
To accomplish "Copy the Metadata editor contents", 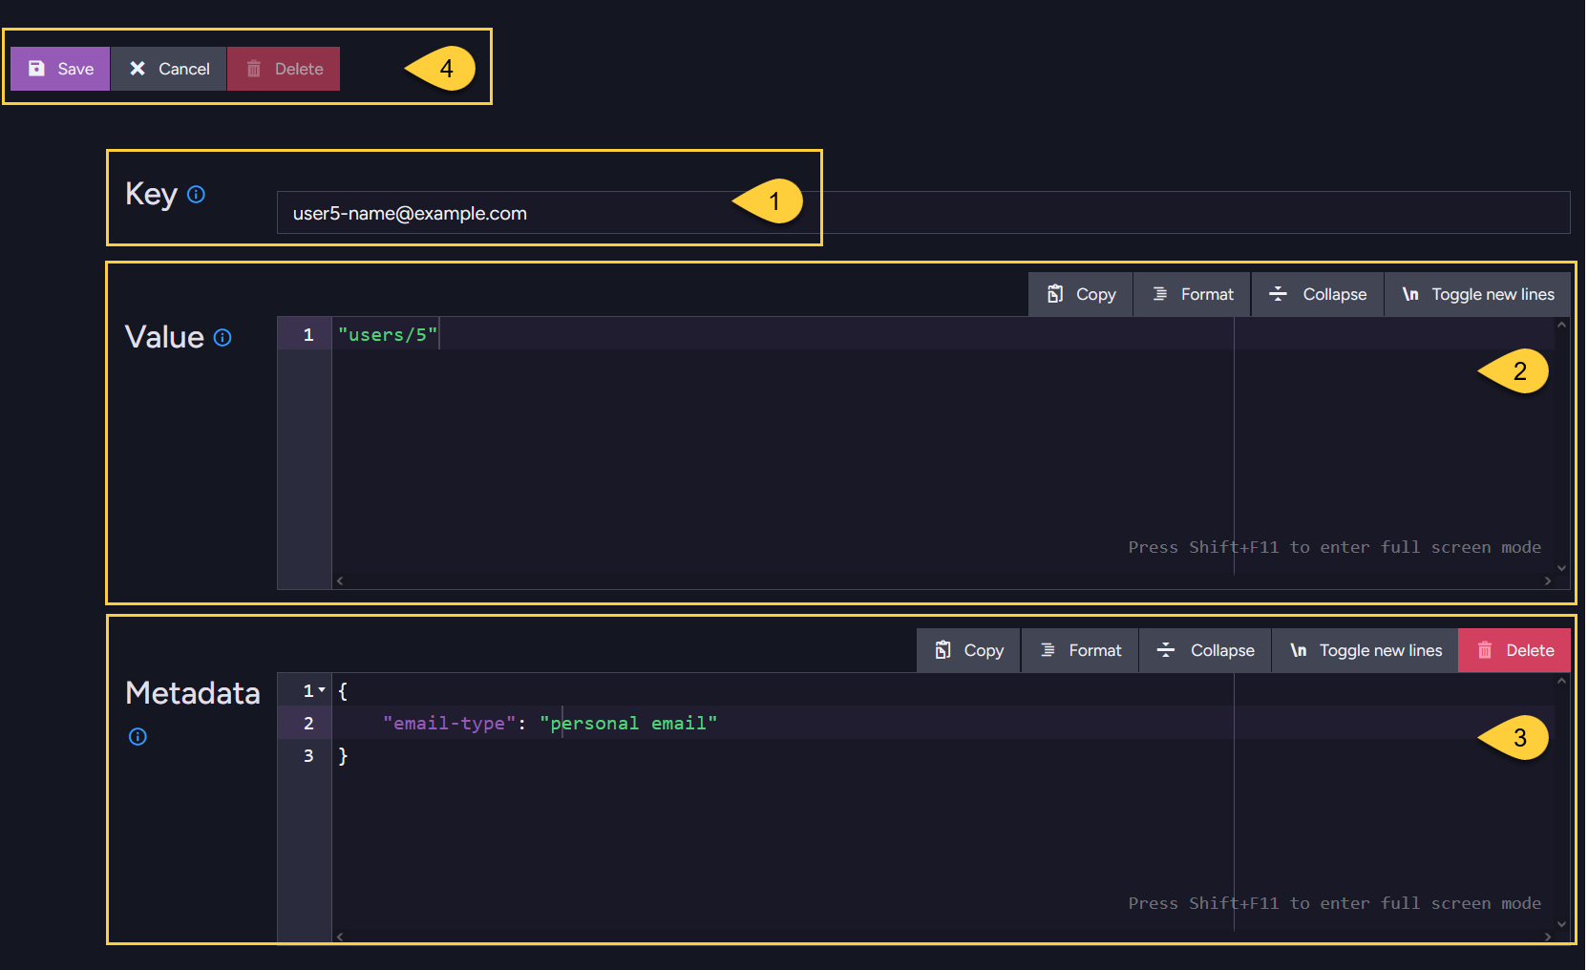I will coord(968,650).
